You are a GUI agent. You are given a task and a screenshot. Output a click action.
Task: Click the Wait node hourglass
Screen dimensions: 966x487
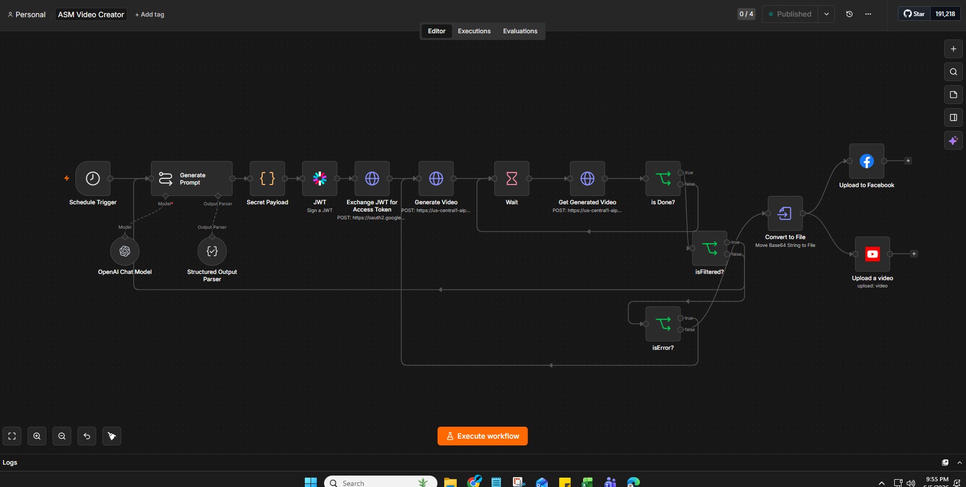pyautogui.click(x=512, y=178)
